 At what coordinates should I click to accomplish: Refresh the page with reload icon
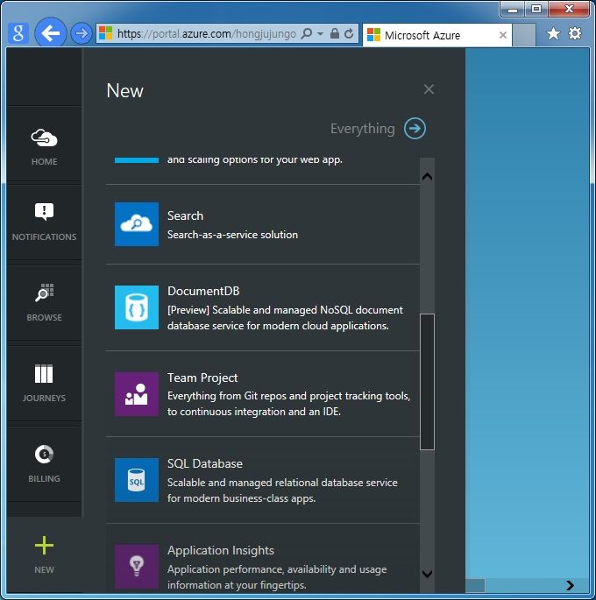pyautogui.click(x=349, y=33)
